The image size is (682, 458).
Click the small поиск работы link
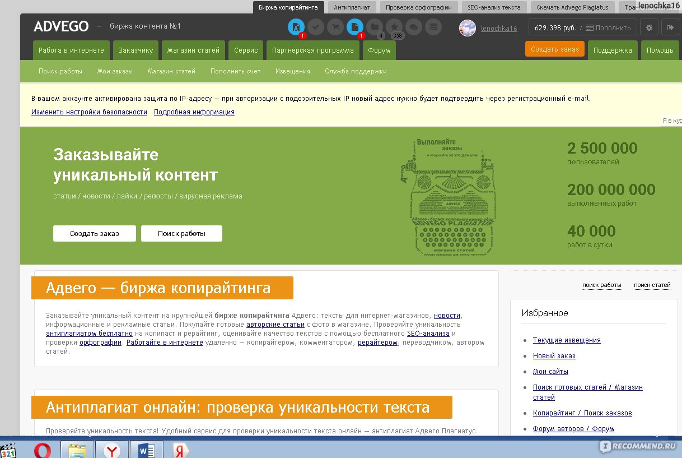[x=602, y=285]
